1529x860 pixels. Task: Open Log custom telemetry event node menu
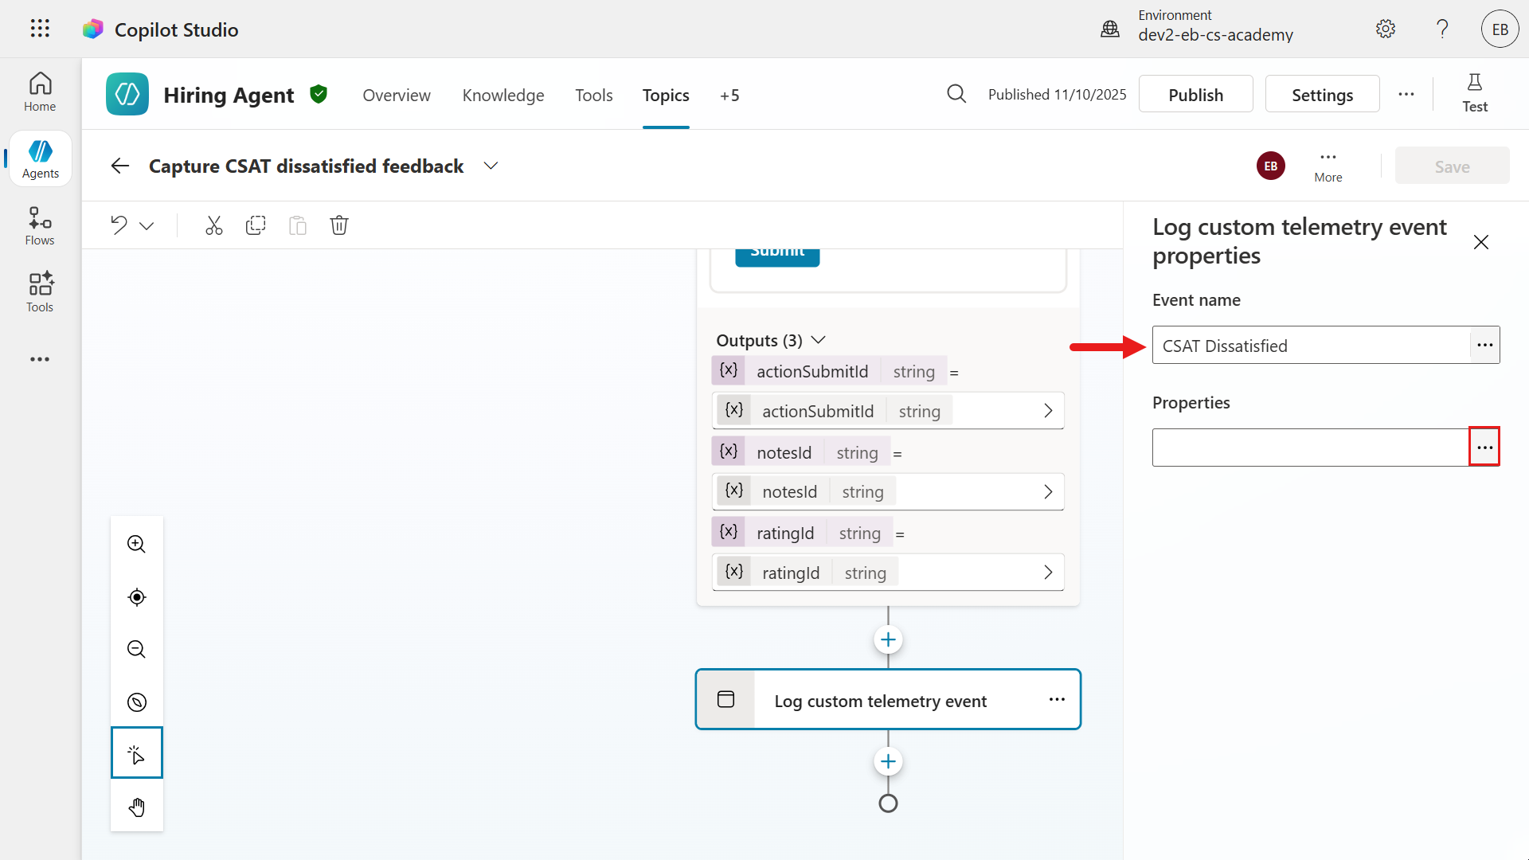(x=1057, y=699)
